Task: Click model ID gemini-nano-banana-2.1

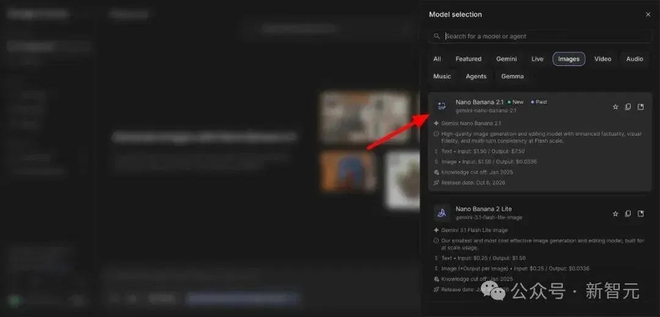Action: click(x=486, y=111)
